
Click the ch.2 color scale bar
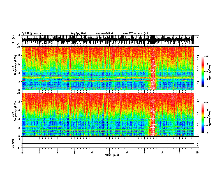point(203,118)
